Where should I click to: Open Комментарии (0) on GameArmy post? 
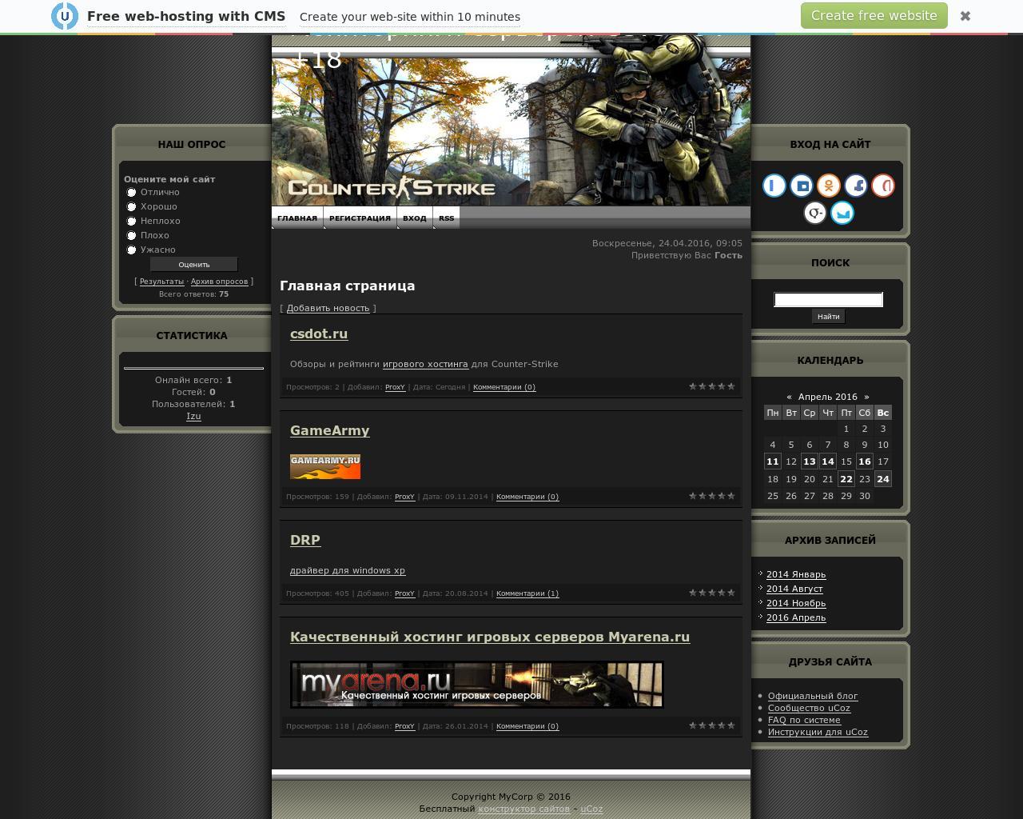coord(527,497)
